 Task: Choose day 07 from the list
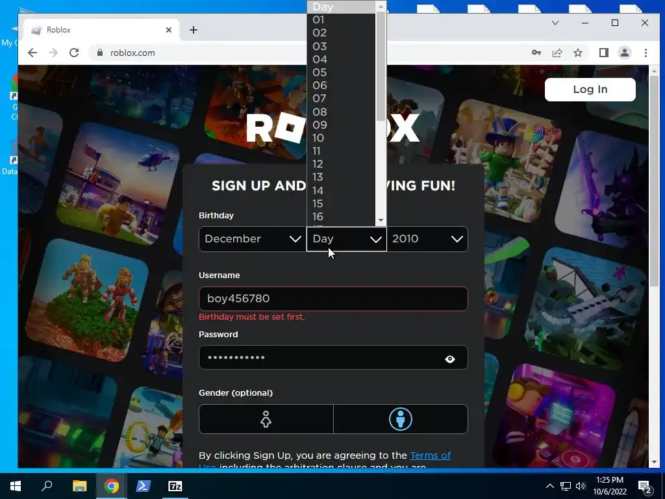341,99
